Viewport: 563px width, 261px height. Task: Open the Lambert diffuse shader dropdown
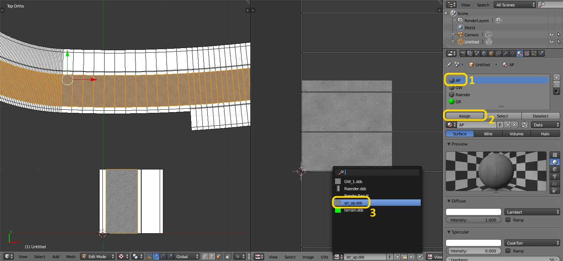point(532,212)
